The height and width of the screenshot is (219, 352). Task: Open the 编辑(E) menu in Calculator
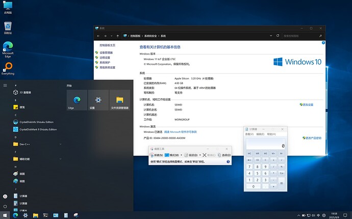[x=260, y=134]
